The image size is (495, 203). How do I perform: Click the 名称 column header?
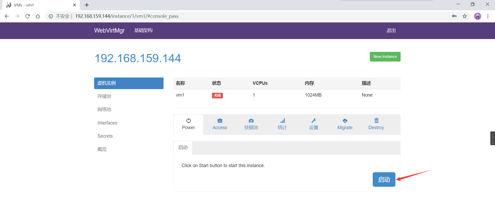[180, 83]
